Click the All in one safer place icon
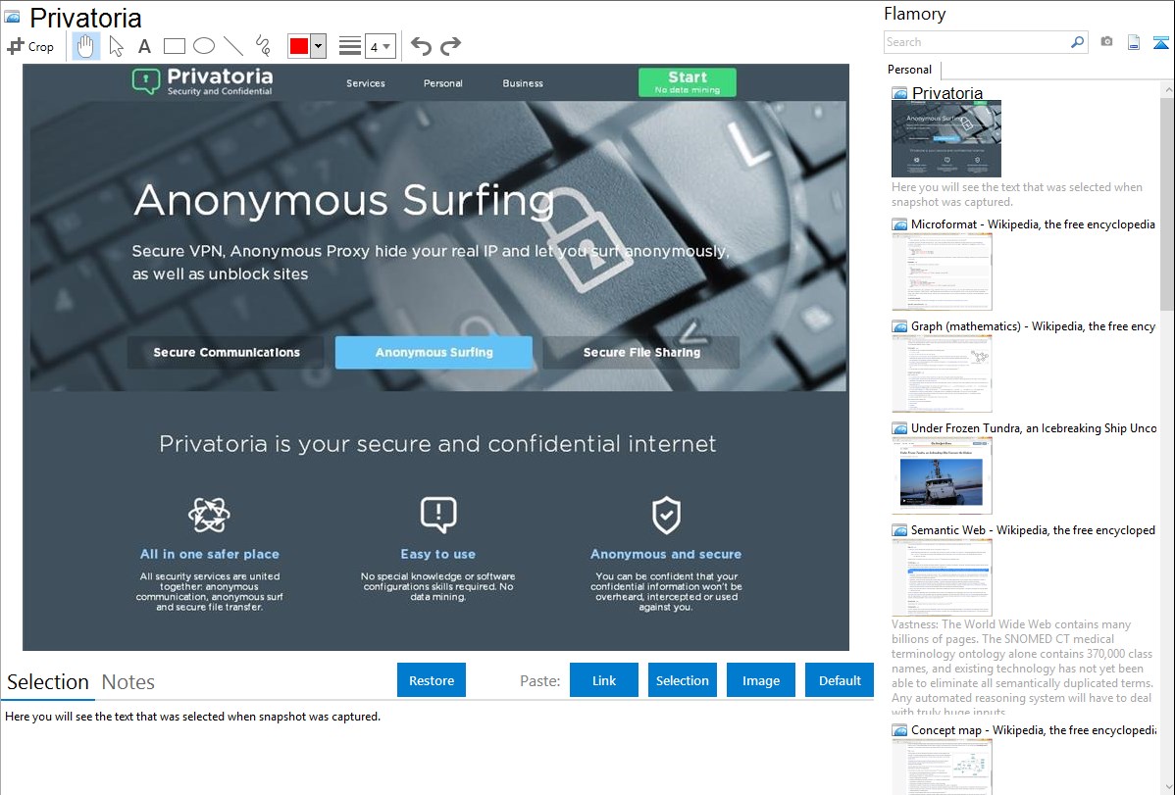The height and width of the screenshot is (795, 1175). coord(209,515)
